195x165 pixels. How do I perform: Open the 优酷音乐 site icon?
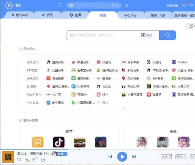pos(48,70)
